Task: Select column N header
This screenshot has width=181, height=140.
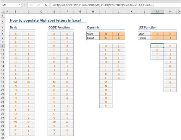Action: coord(170,12)
